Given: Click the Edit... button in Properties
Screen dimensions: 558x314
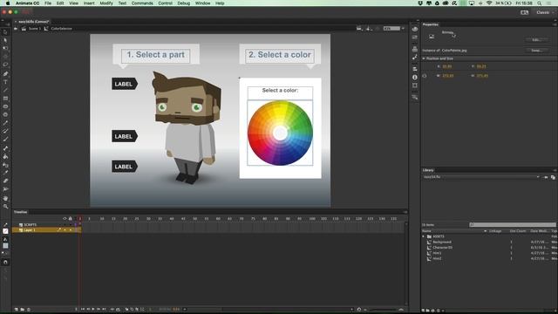Looking at the screenshot, I should coord(537,40).
